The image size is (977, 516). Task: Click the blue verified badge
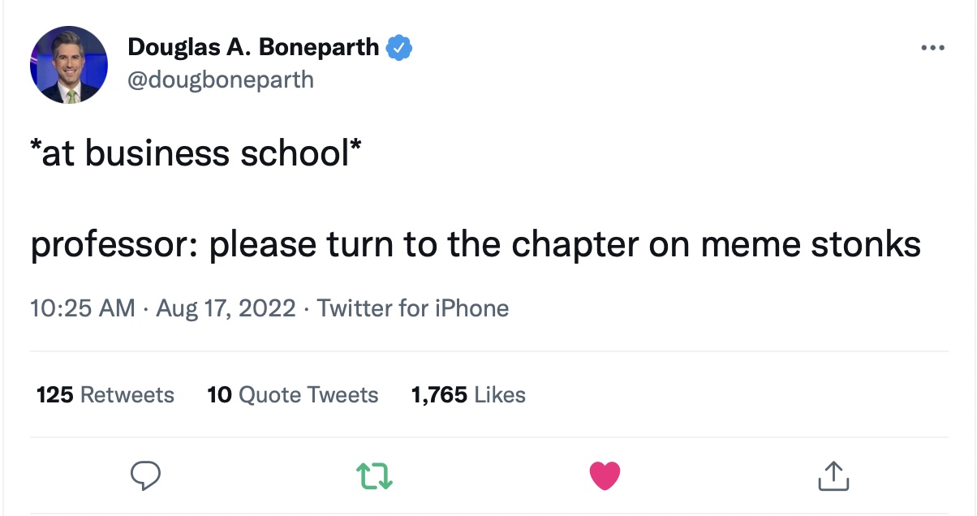coord(398,49)
